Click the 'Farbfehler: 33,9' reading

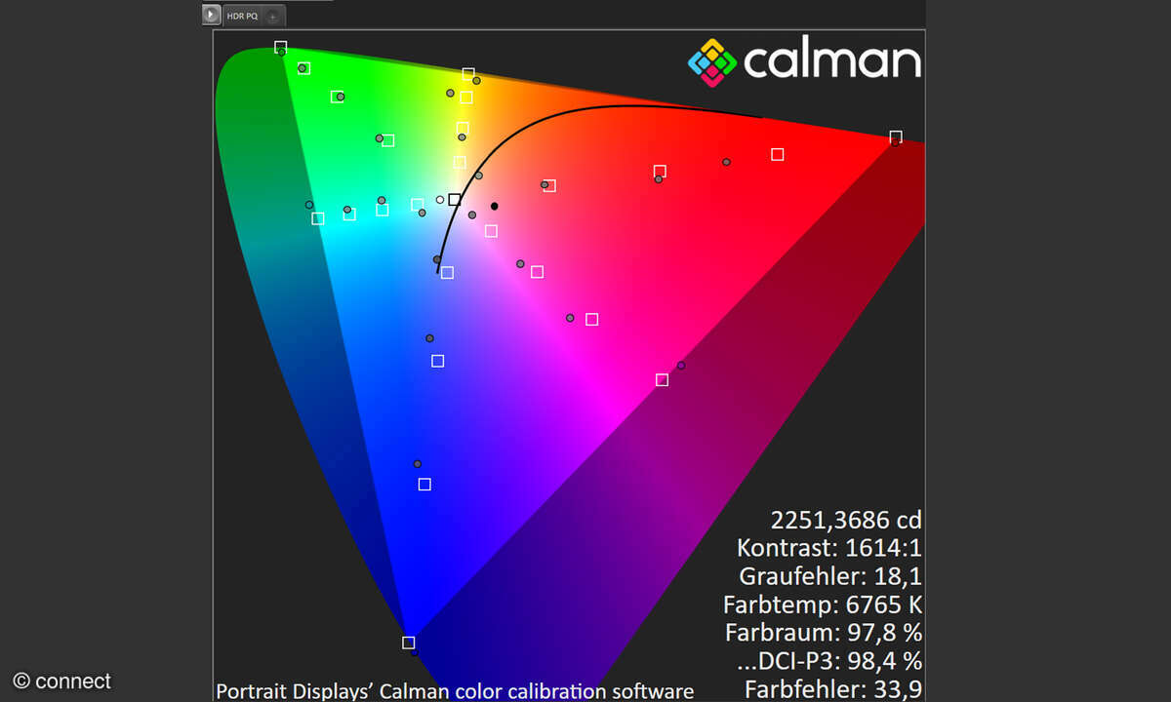pos(833,690)
